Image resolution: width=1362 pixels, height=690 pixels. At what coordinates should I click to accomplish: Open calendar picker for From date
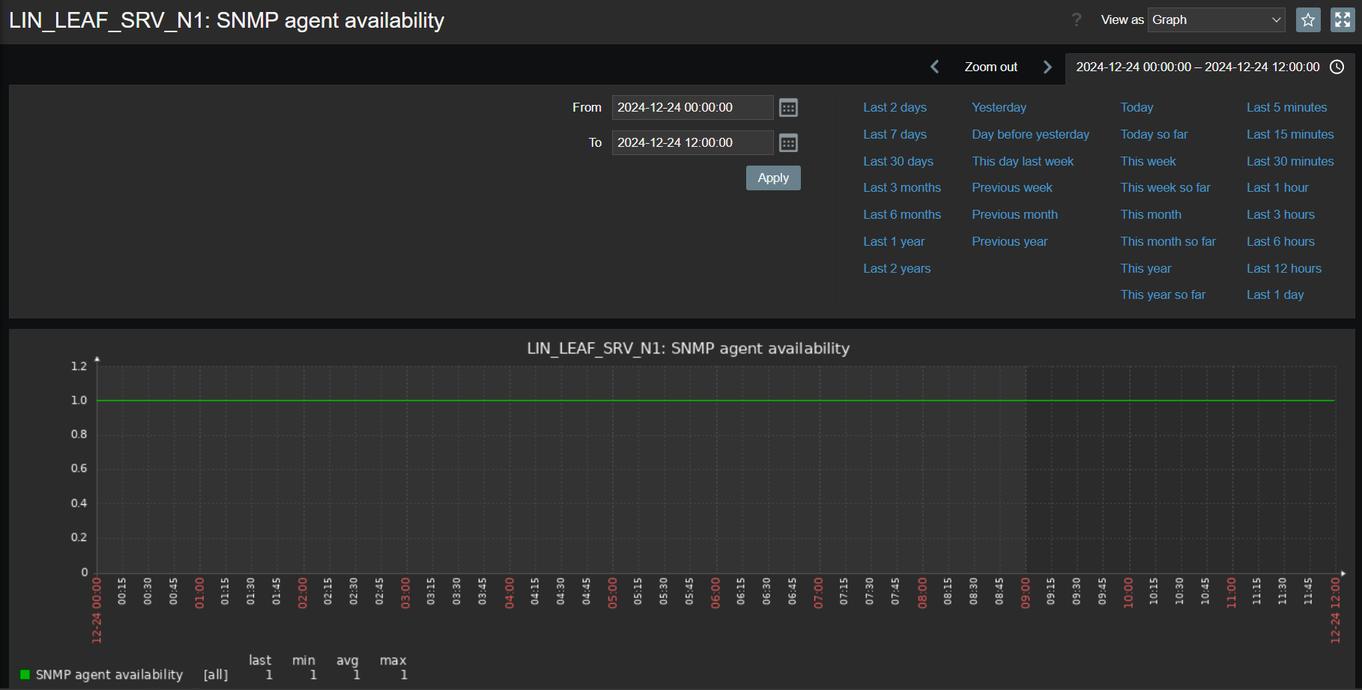[x=788, y=108]
